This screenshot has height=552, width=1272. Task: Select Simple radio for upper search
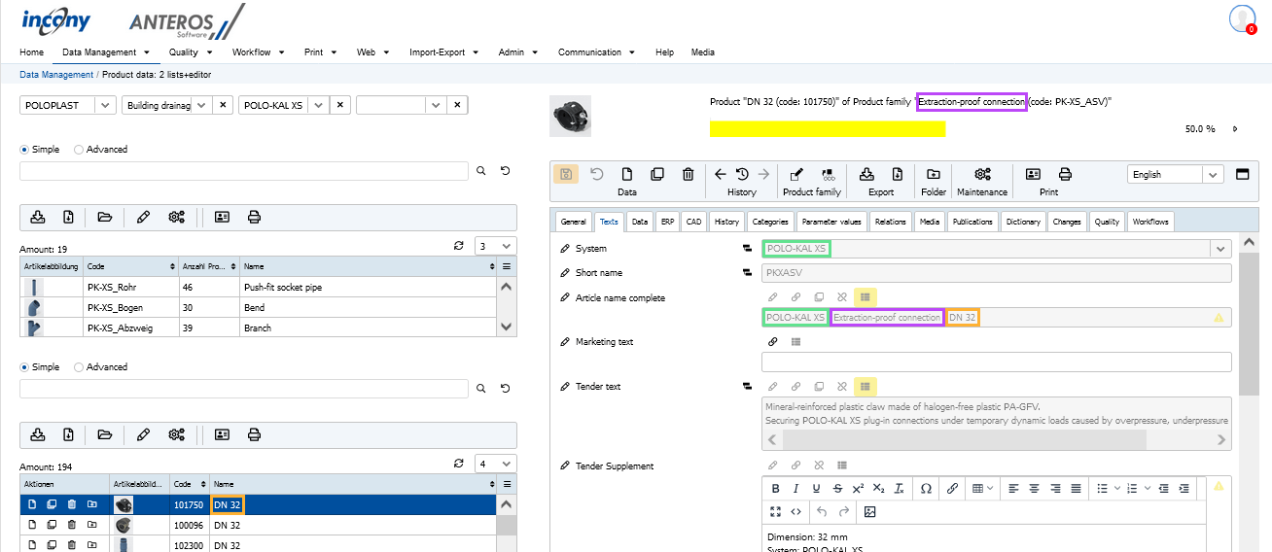(x=25, y=150)
